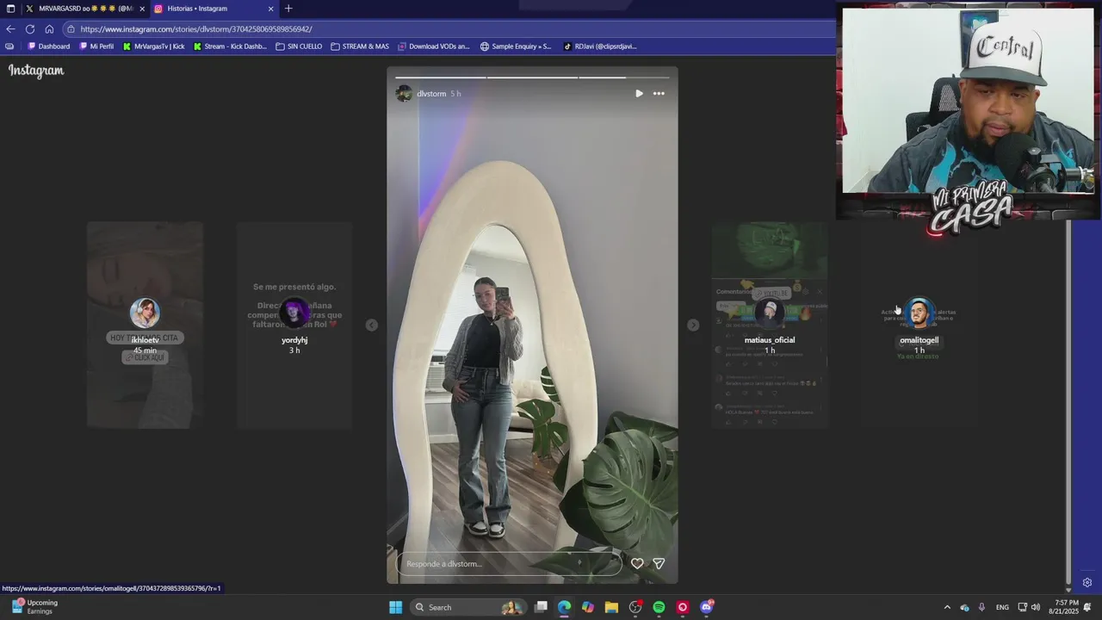Viewport: 1102px width, 620px height.
Task: Go to the browser home page
Action: click(x=49, y=28)
